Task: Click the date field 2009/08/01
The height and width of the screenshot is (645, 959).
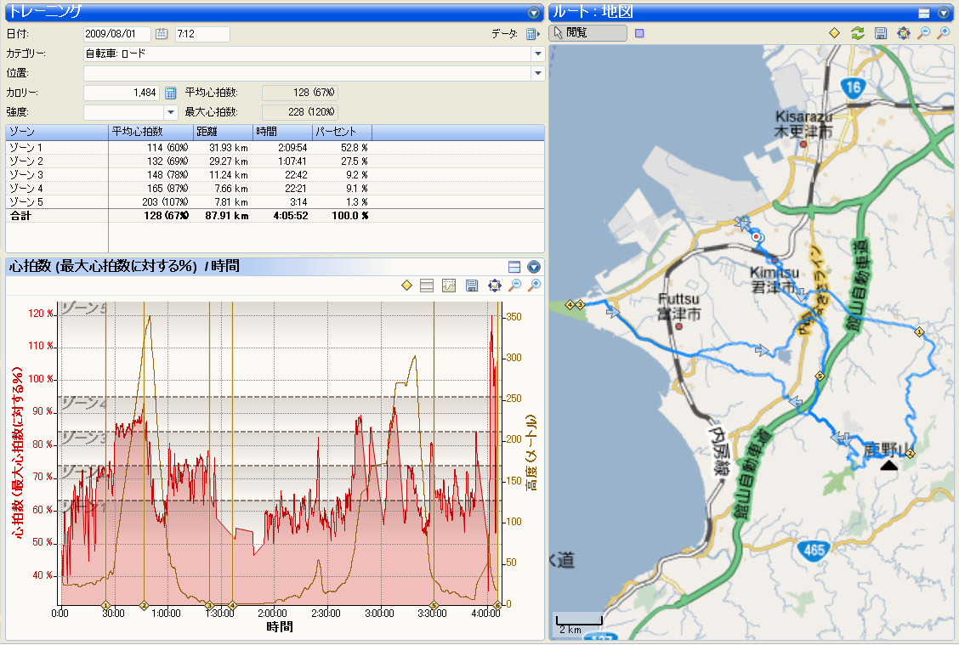Action: pyautogui.click(x=116, y=34)
